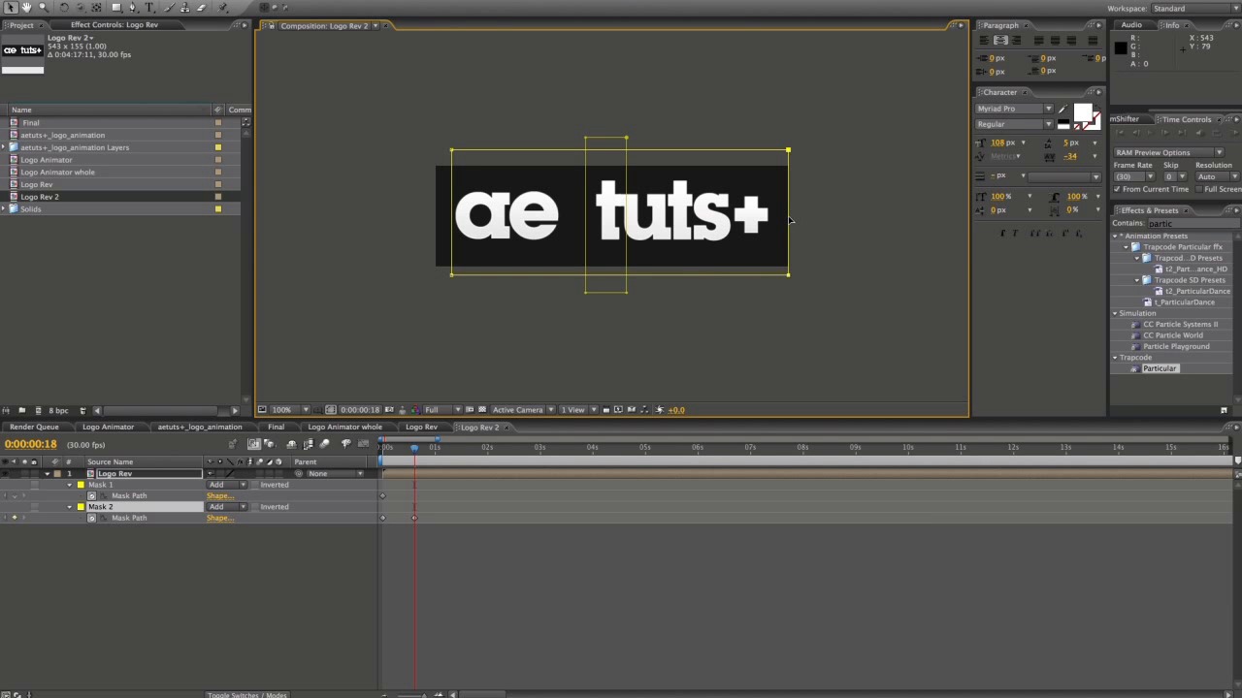This screenshot has width=1242, height=698.
Task: Toggle Inverted checkbox for Mask 2
Action: click(x=255, y=507)
